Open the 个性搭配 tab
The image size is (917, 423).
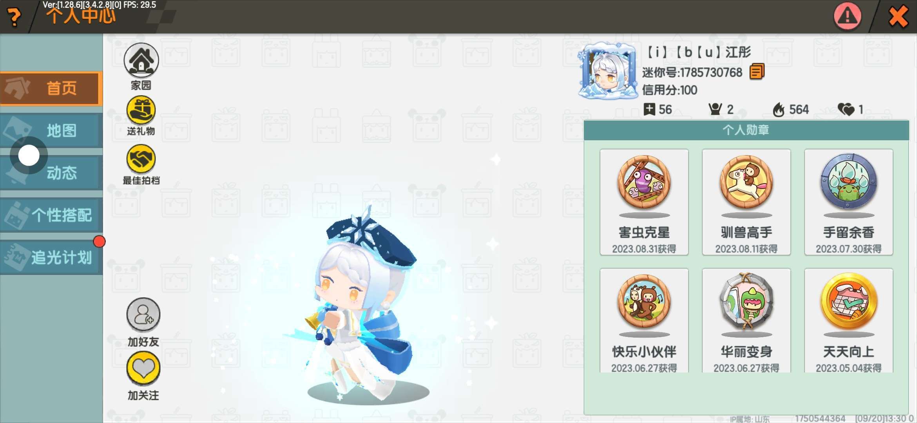pyautogui.click(x=51, y=215)
